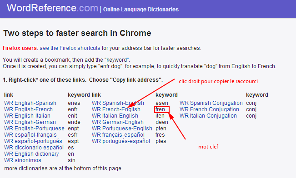Open WR français-español link
Screen dimensions: 296x178
pos(118,135)
